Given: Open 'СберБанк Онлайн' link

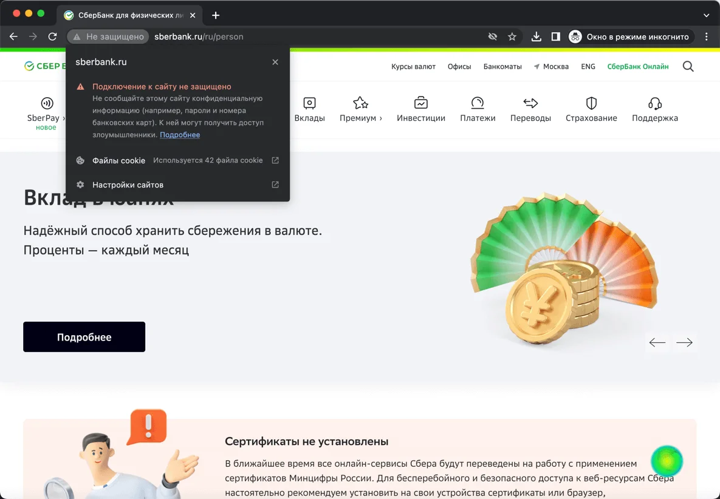Looking at the screenshot, I should point(638,67).
